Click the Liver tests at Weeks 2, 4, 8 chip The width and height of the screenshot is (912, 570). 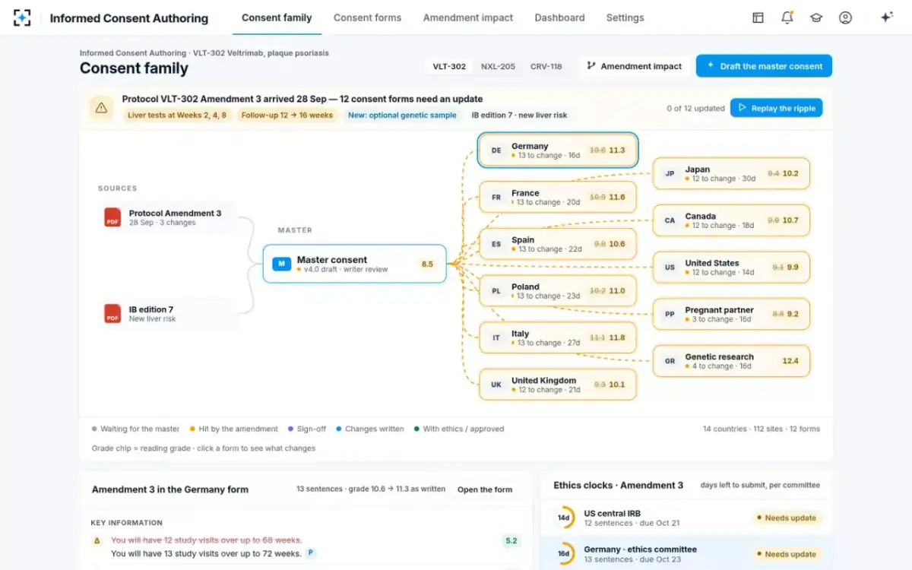[176, 116]
